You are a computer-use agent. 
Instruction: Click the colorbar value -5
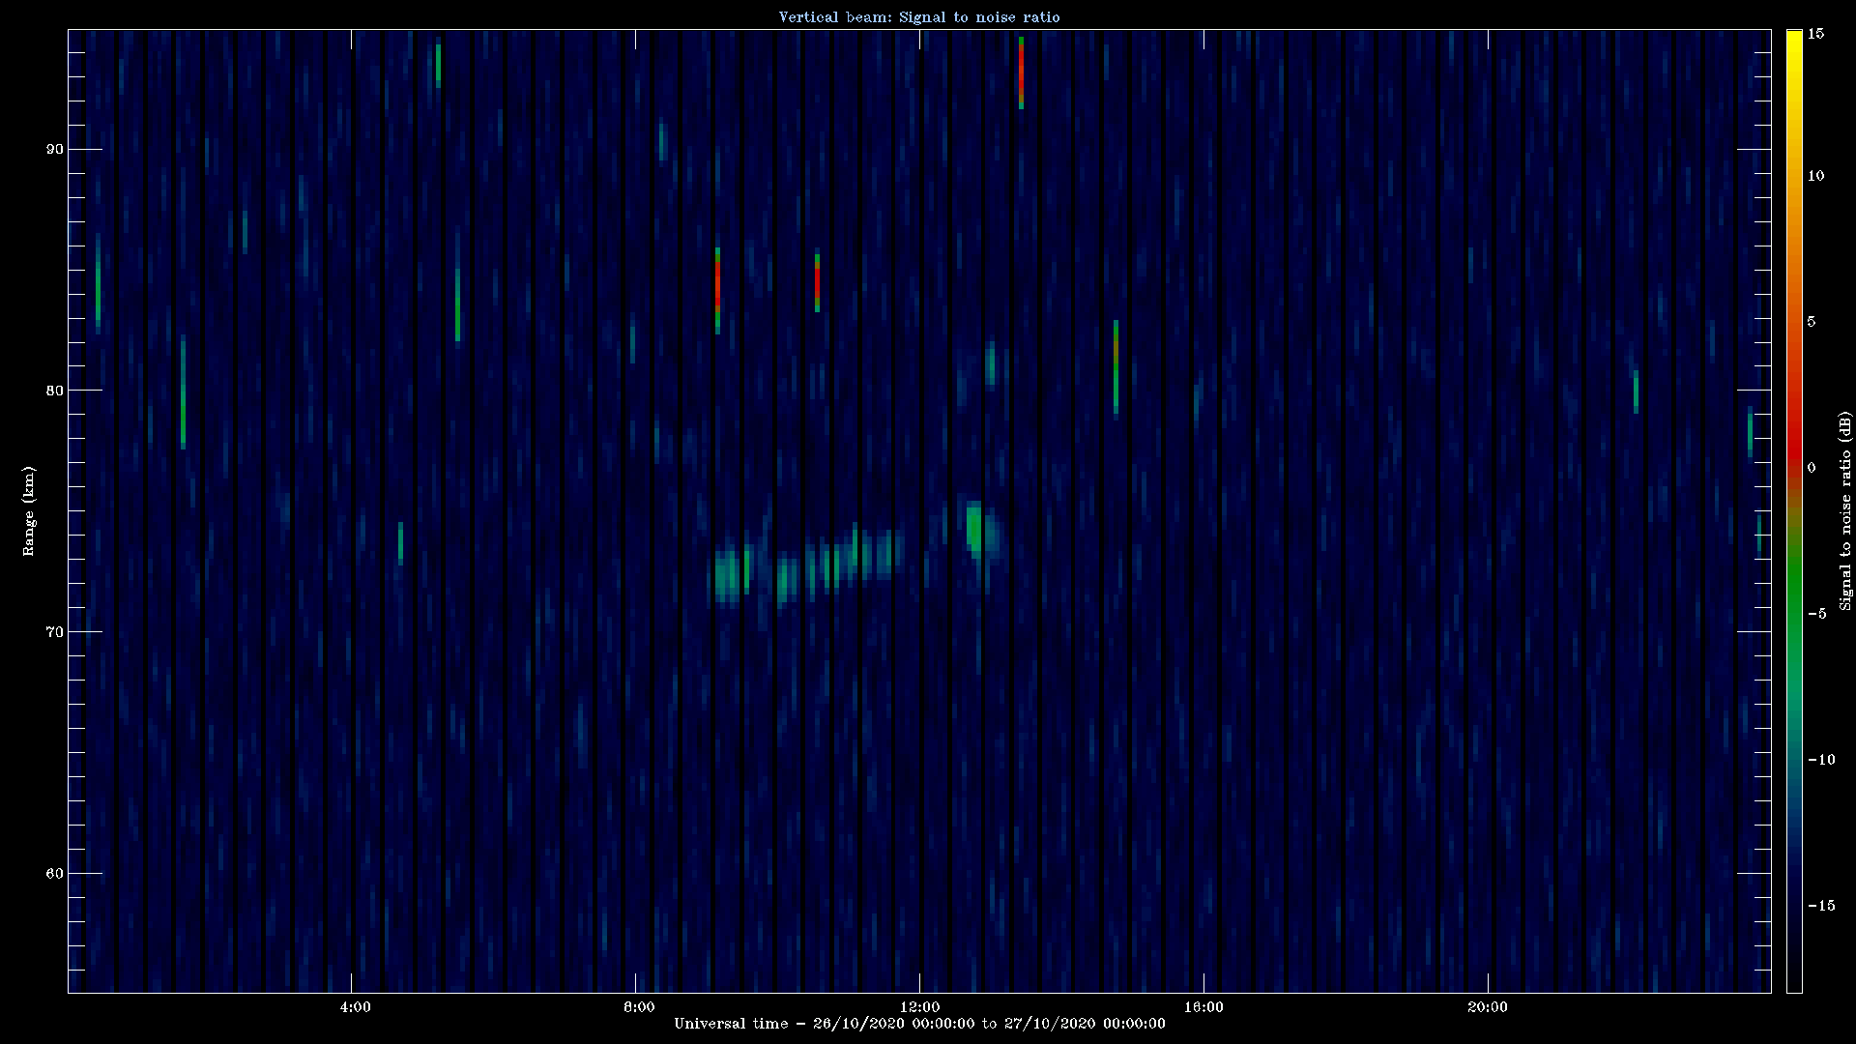click(1816, 613)
